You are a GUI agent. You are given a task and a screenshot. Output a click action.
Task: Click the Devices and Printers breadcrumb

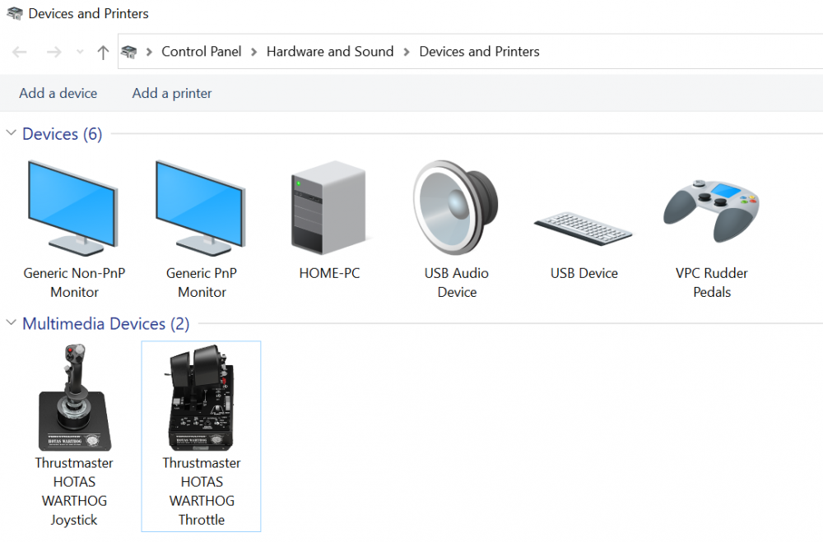(x=479, y=52)
